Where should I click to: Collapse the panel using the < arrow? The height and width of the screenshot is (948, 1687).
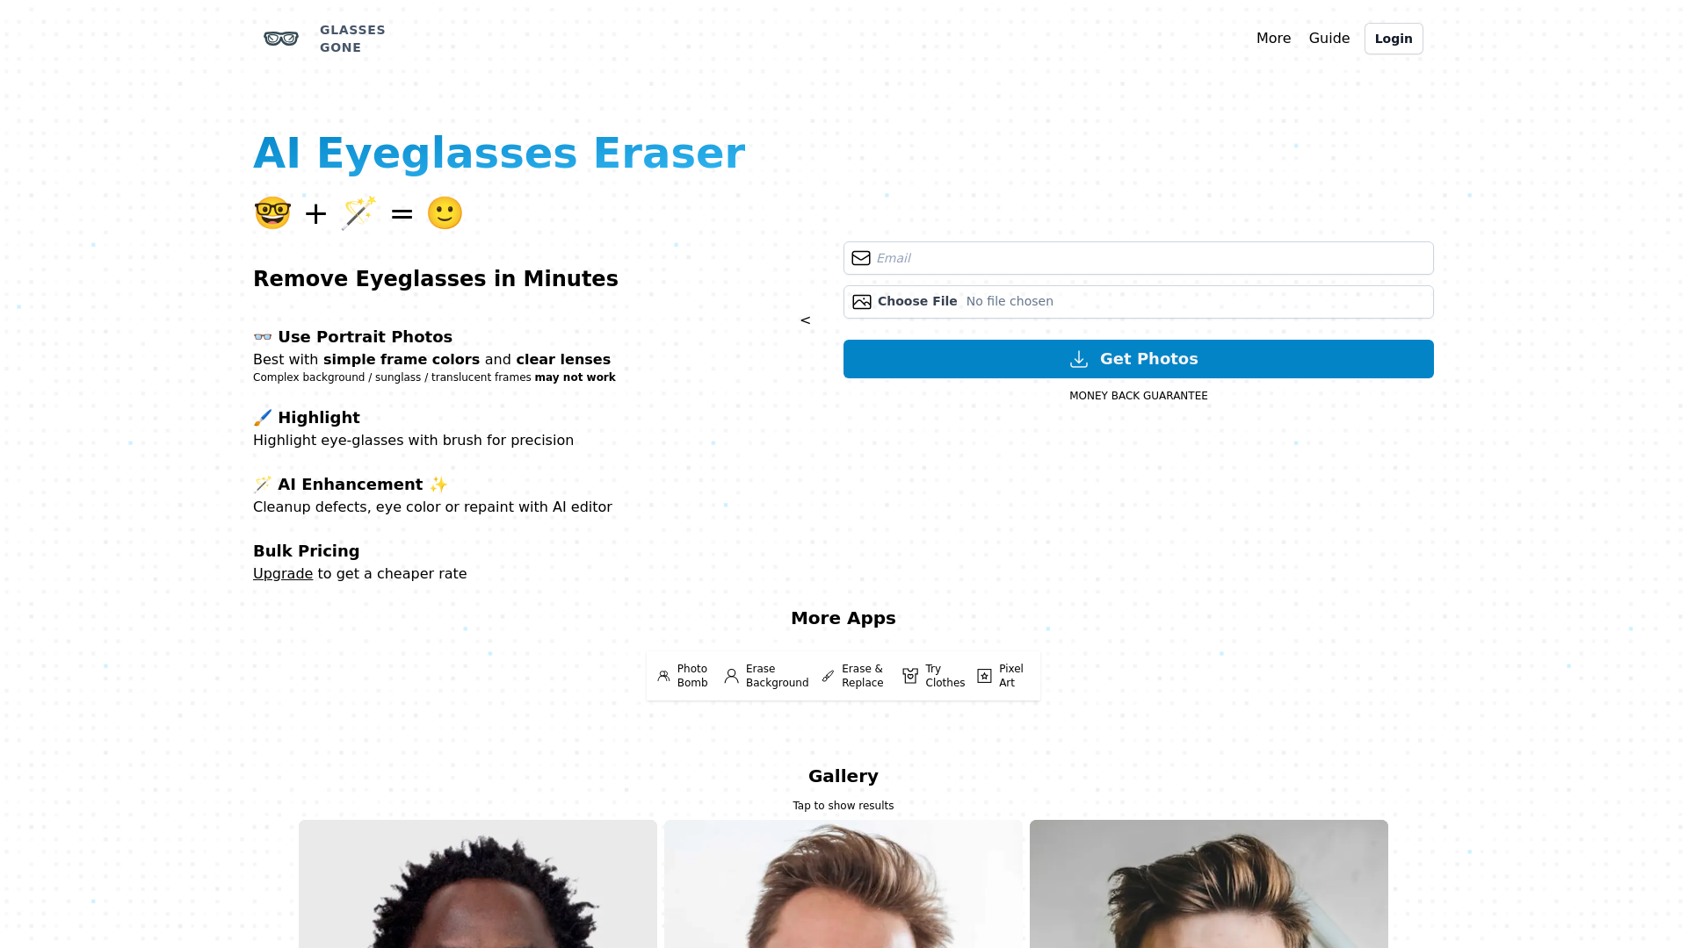click(x=806, y=320)
